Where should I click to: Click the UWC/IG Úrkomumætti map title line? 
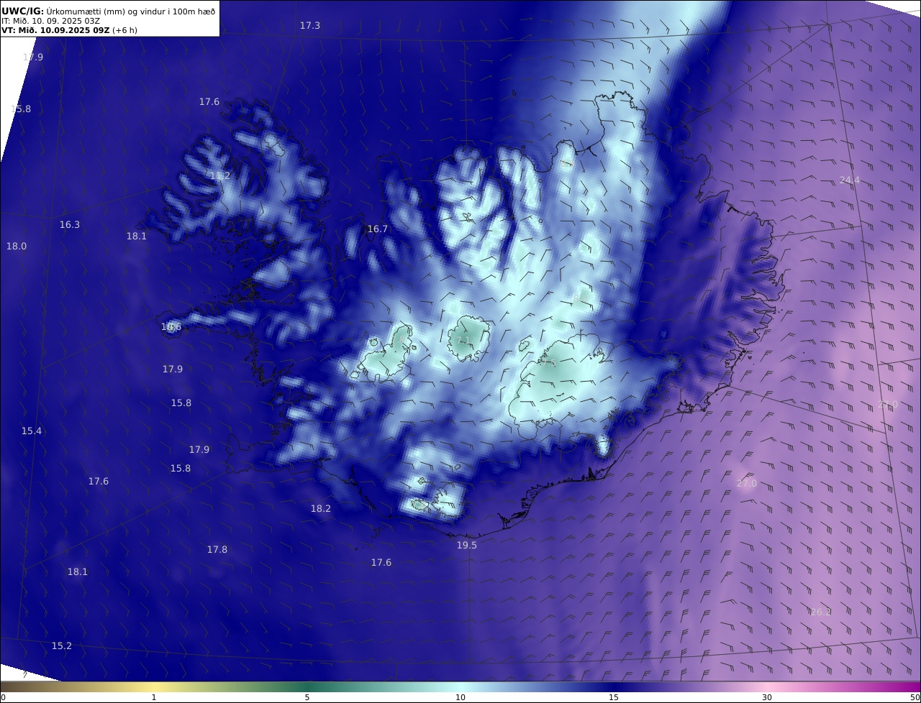(x=106, y=12)
